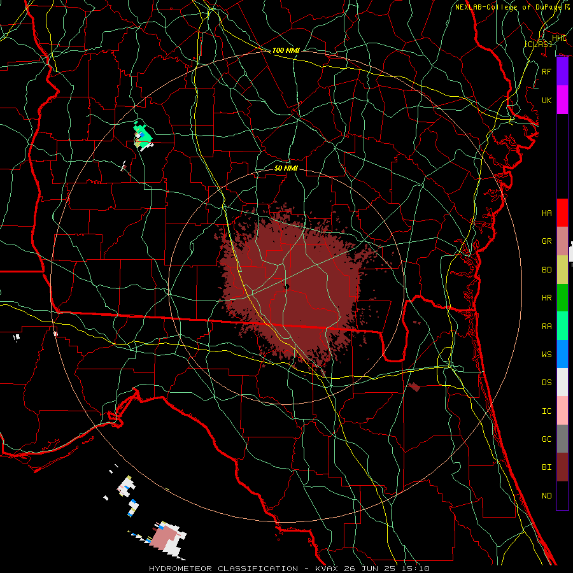This screenshot has height=573, width=573.
Task: Click the small brown diamond echo southeast
Action: coord(414,386)
